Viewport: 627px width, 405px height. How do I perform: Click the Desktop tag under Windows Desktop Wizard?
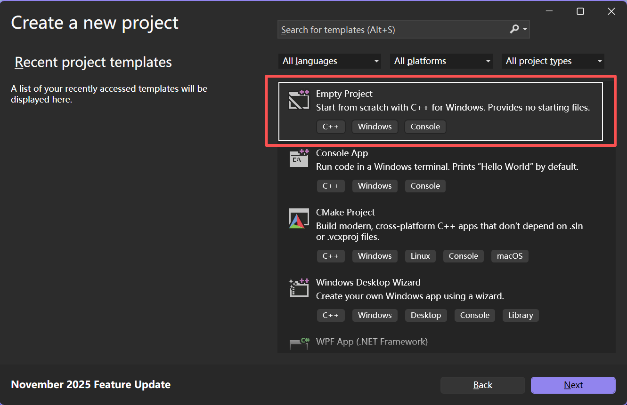(426, 316)
